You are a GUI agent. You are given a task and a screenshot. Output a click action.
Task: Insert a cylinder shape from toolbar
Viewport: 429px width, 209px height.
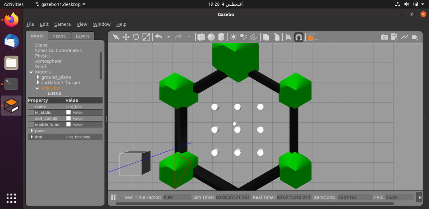[221, 37]
